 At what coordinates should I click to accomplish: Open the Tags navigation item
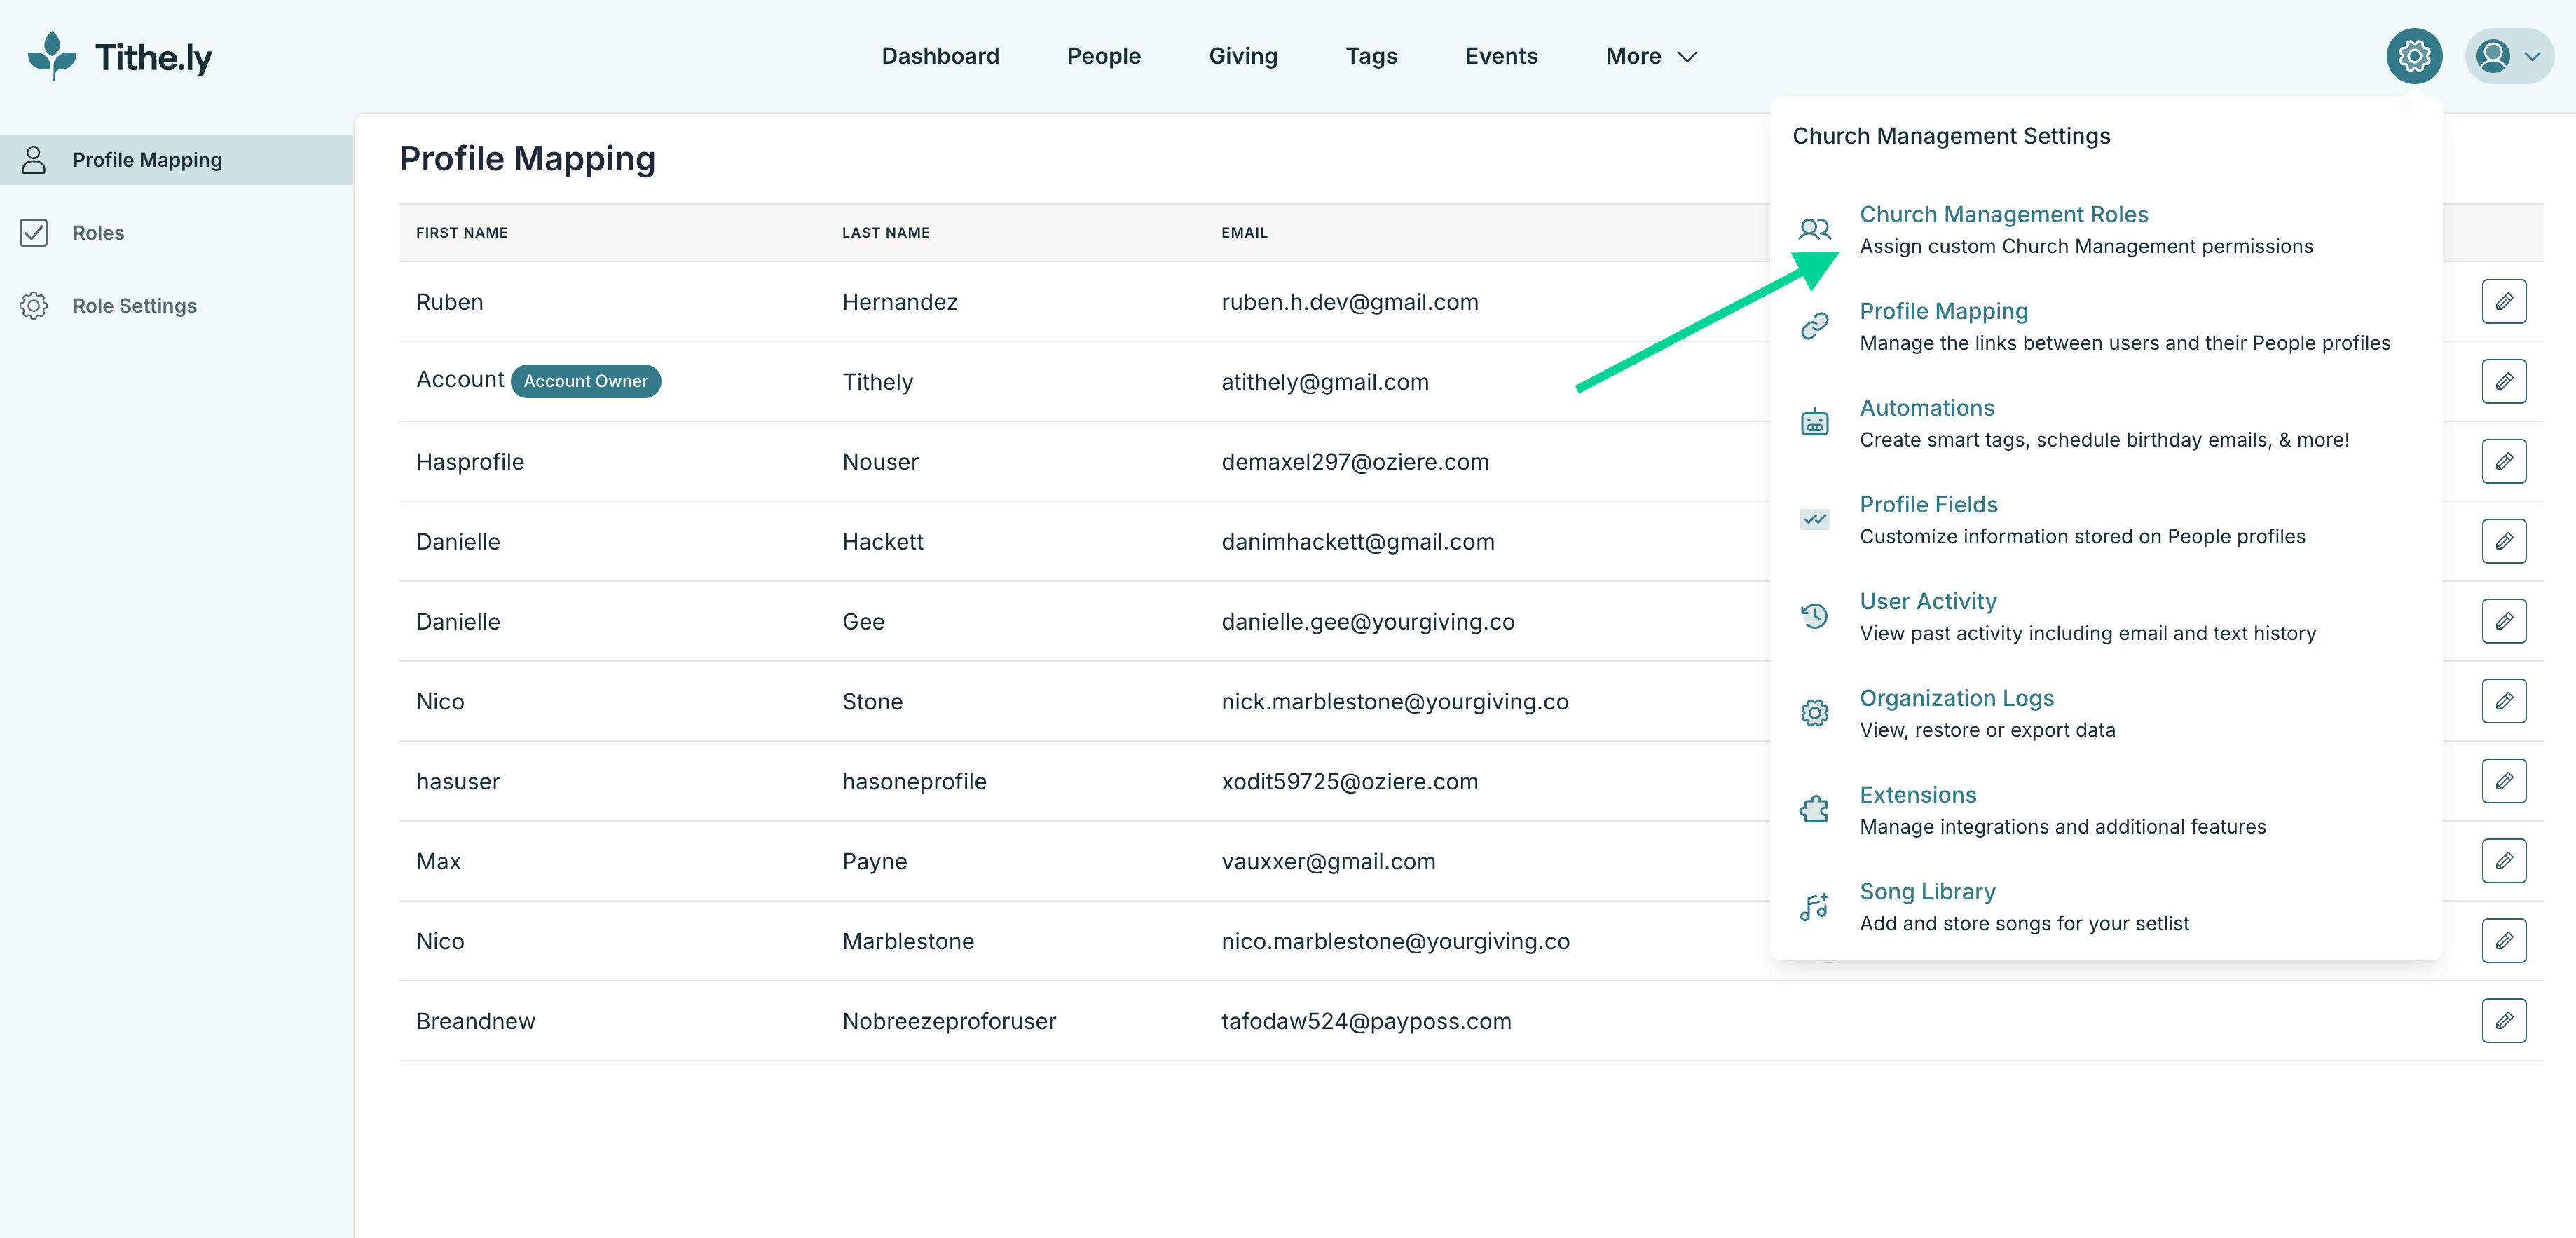[x=1371, y=56]
